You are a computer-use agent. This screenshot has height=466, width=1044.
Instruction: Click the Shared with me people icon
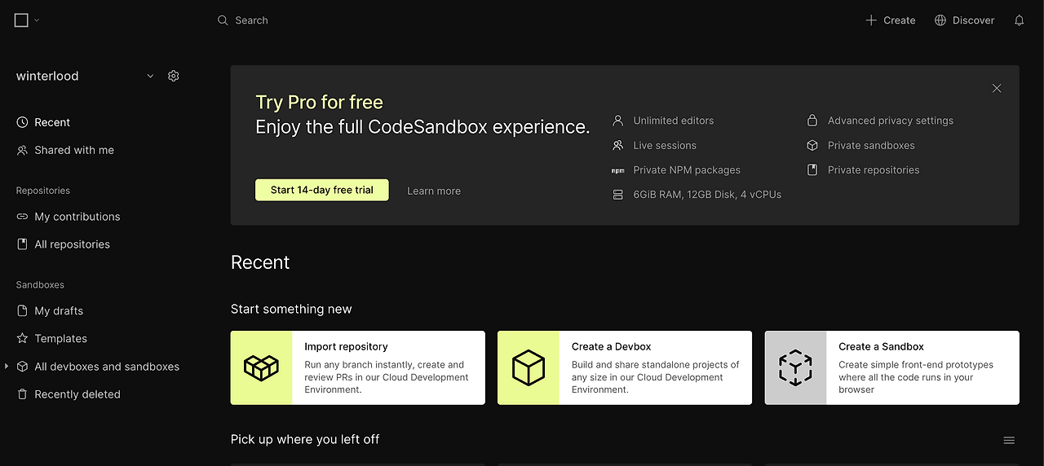pos(22,150)
